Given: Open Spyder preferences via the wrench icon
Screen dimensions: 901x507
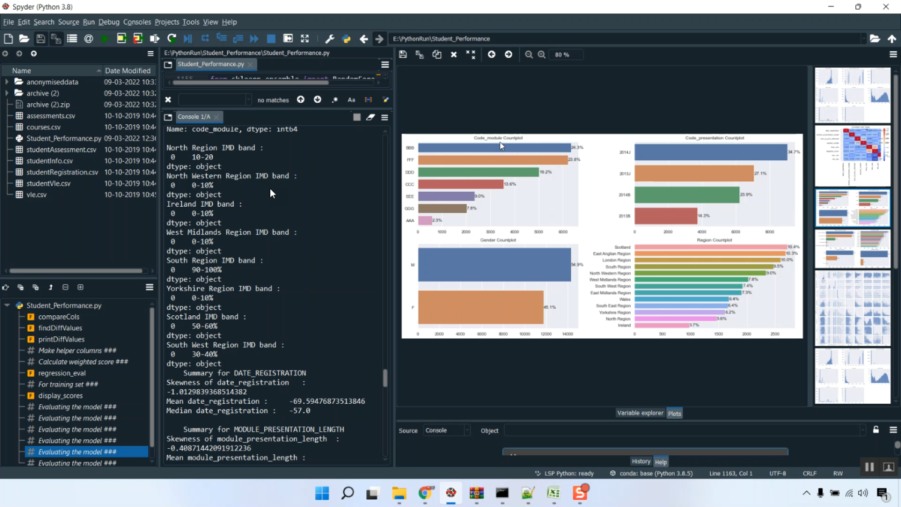Looking at the screenshot, I should [x=329, y=38].
